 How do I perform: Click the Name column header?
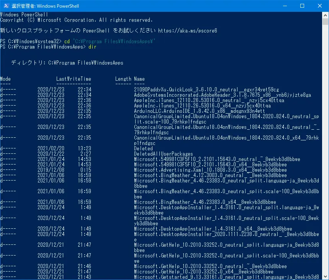point(139,79)
